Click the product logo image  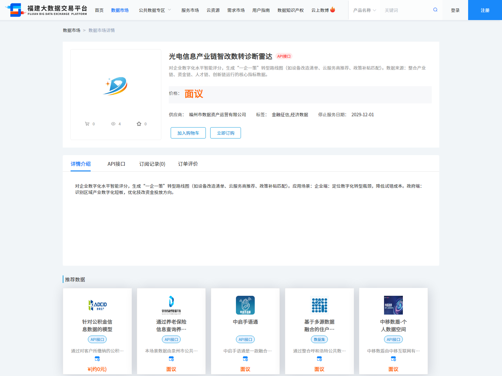pyautogui.click(x=116, y=86)
